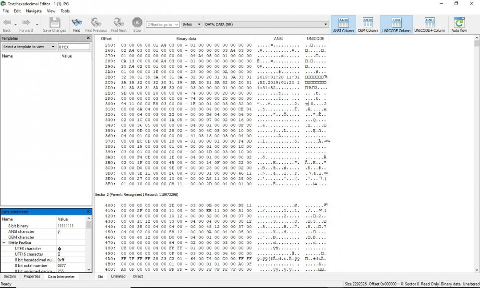Click offset row 400:

tap(110, 205)
